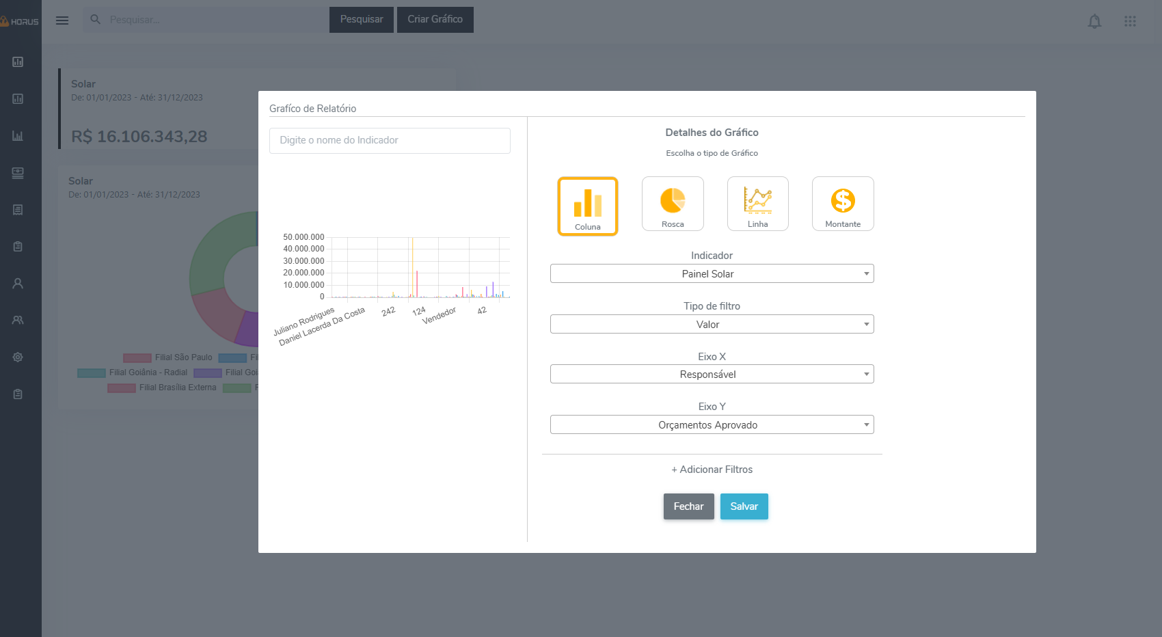
Task: Expand the Indicador dropdown
Action: 712,274
